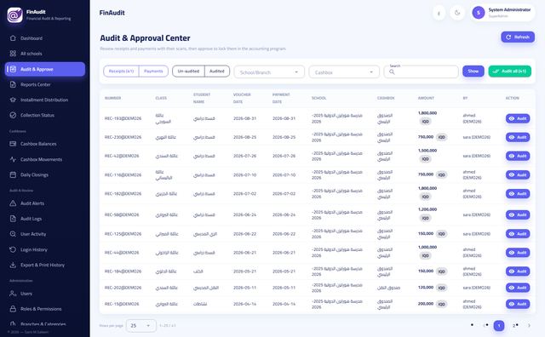Open Collection Status in the sidebar
This screenshot has width=545, height=337.
(45, 115)
